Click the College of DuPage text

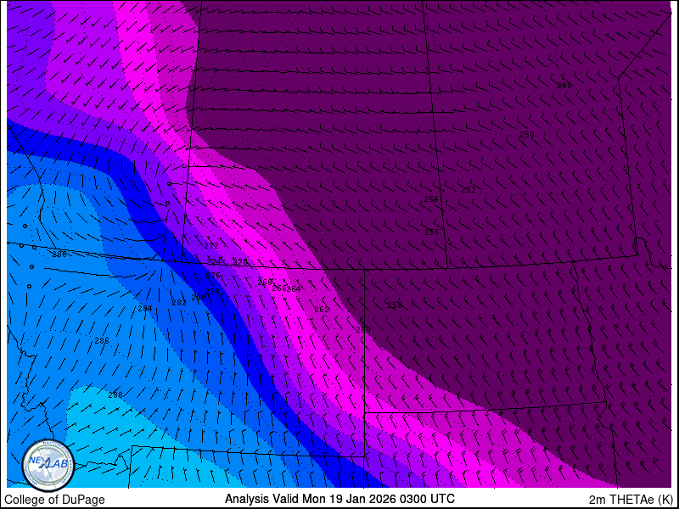54,500
